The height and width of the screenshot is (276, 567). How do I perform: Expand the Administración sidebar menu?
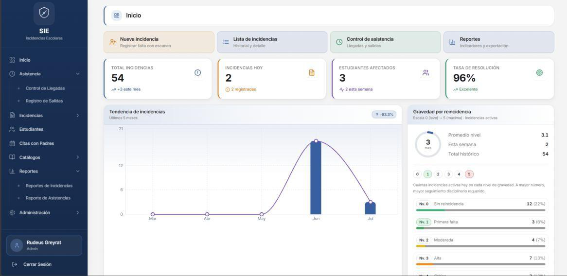(x=44, y=213)
